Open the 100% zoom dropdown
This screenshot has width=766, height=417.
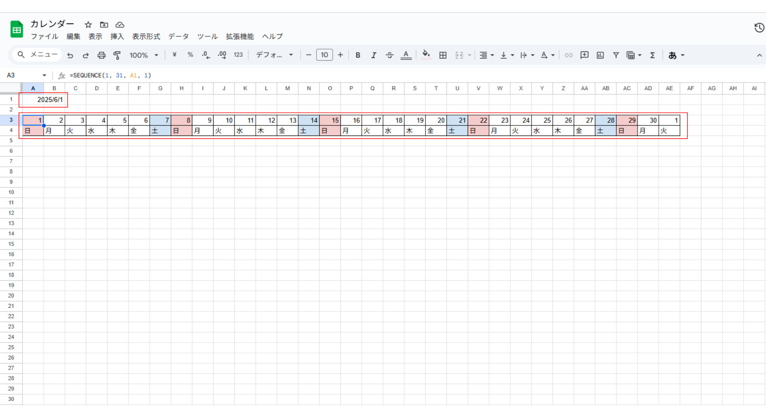pyautogui.click(x=144, y=55)
